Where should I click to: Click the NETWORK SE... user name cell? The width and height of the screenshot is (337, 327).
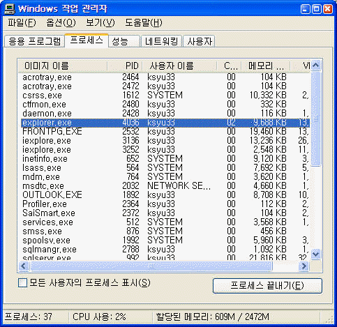pos(179,186)
